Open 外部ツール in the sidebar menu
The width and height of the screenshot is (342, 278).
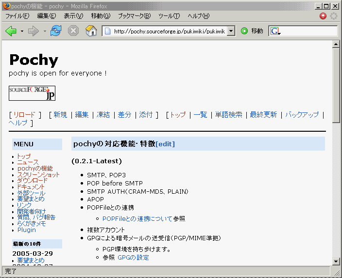[31, 193]
